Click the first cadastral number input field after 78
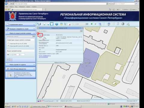This screenshot has width=144, height=108. [11, 55]
